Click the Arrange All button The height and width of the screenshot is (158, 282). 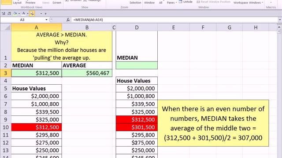tap(160, 3)
